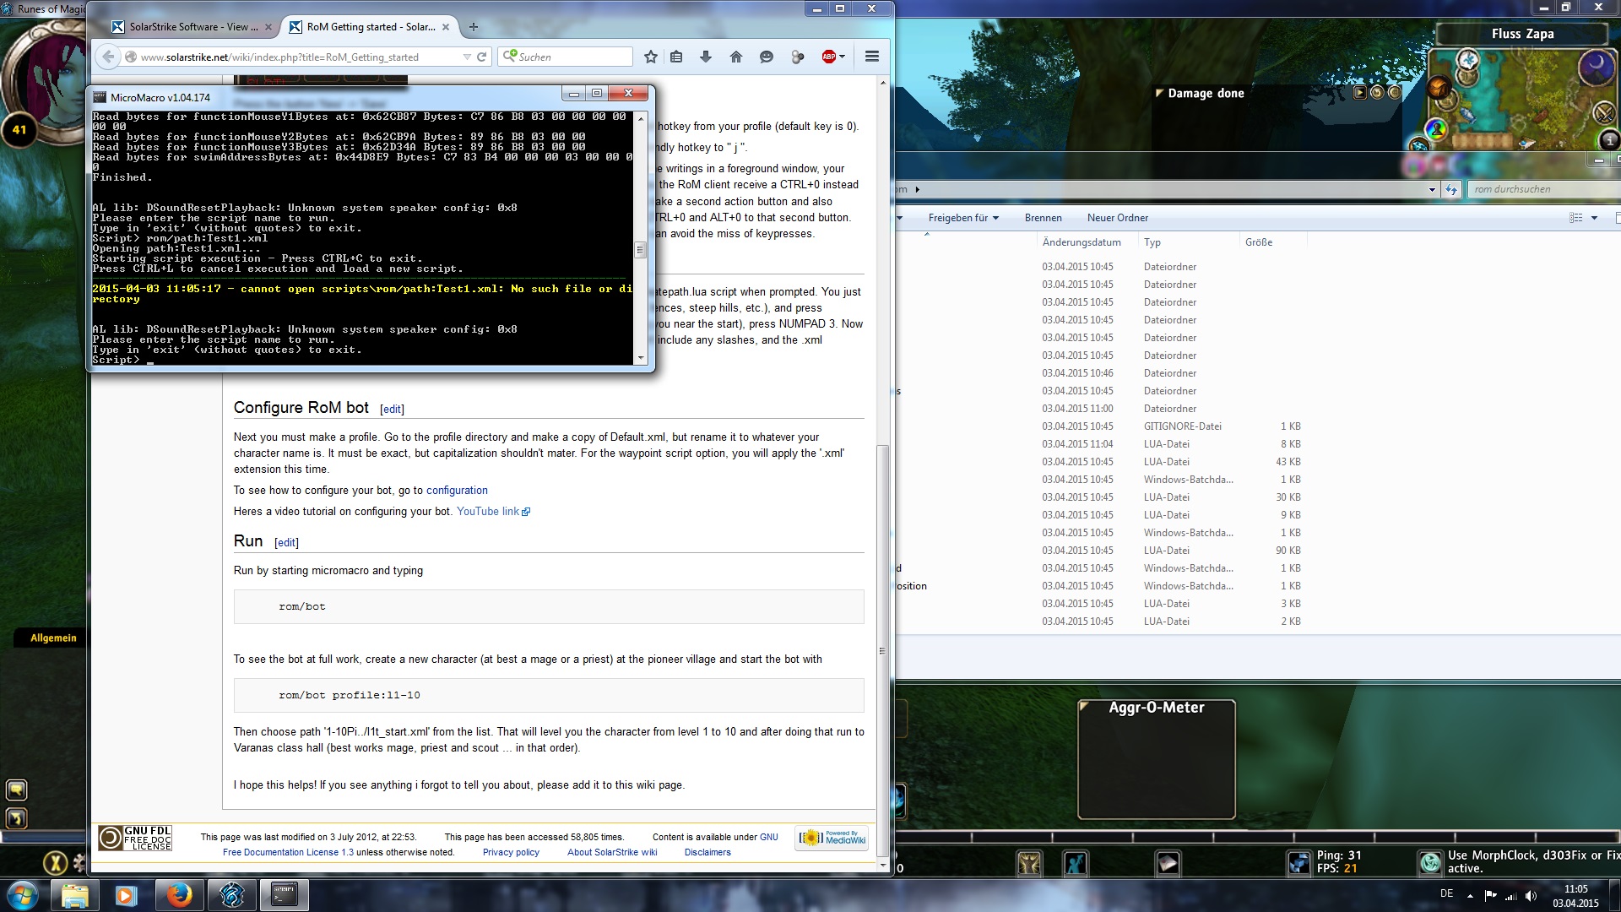This screenshot has height=912, width=1621.
Task: Open Explorer view options dropdown arrow
Action: pyautogui.click(x=1594, y=218)
